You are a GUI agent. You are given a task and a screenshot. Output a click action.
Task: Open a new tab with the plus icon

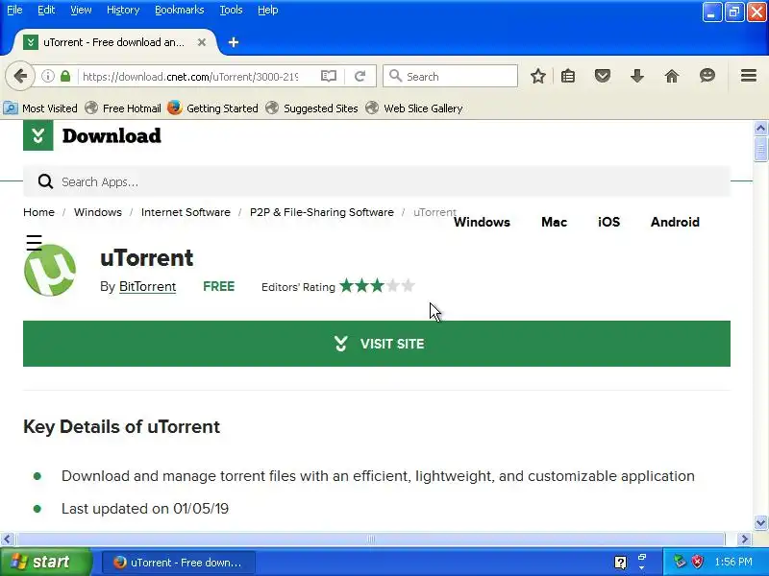pos(234,42)
